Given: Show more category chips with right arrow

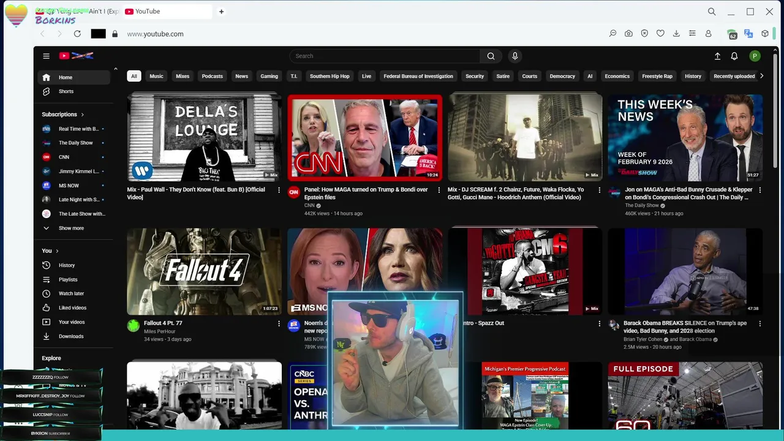Looking at the screenshot, I should 761,76.
